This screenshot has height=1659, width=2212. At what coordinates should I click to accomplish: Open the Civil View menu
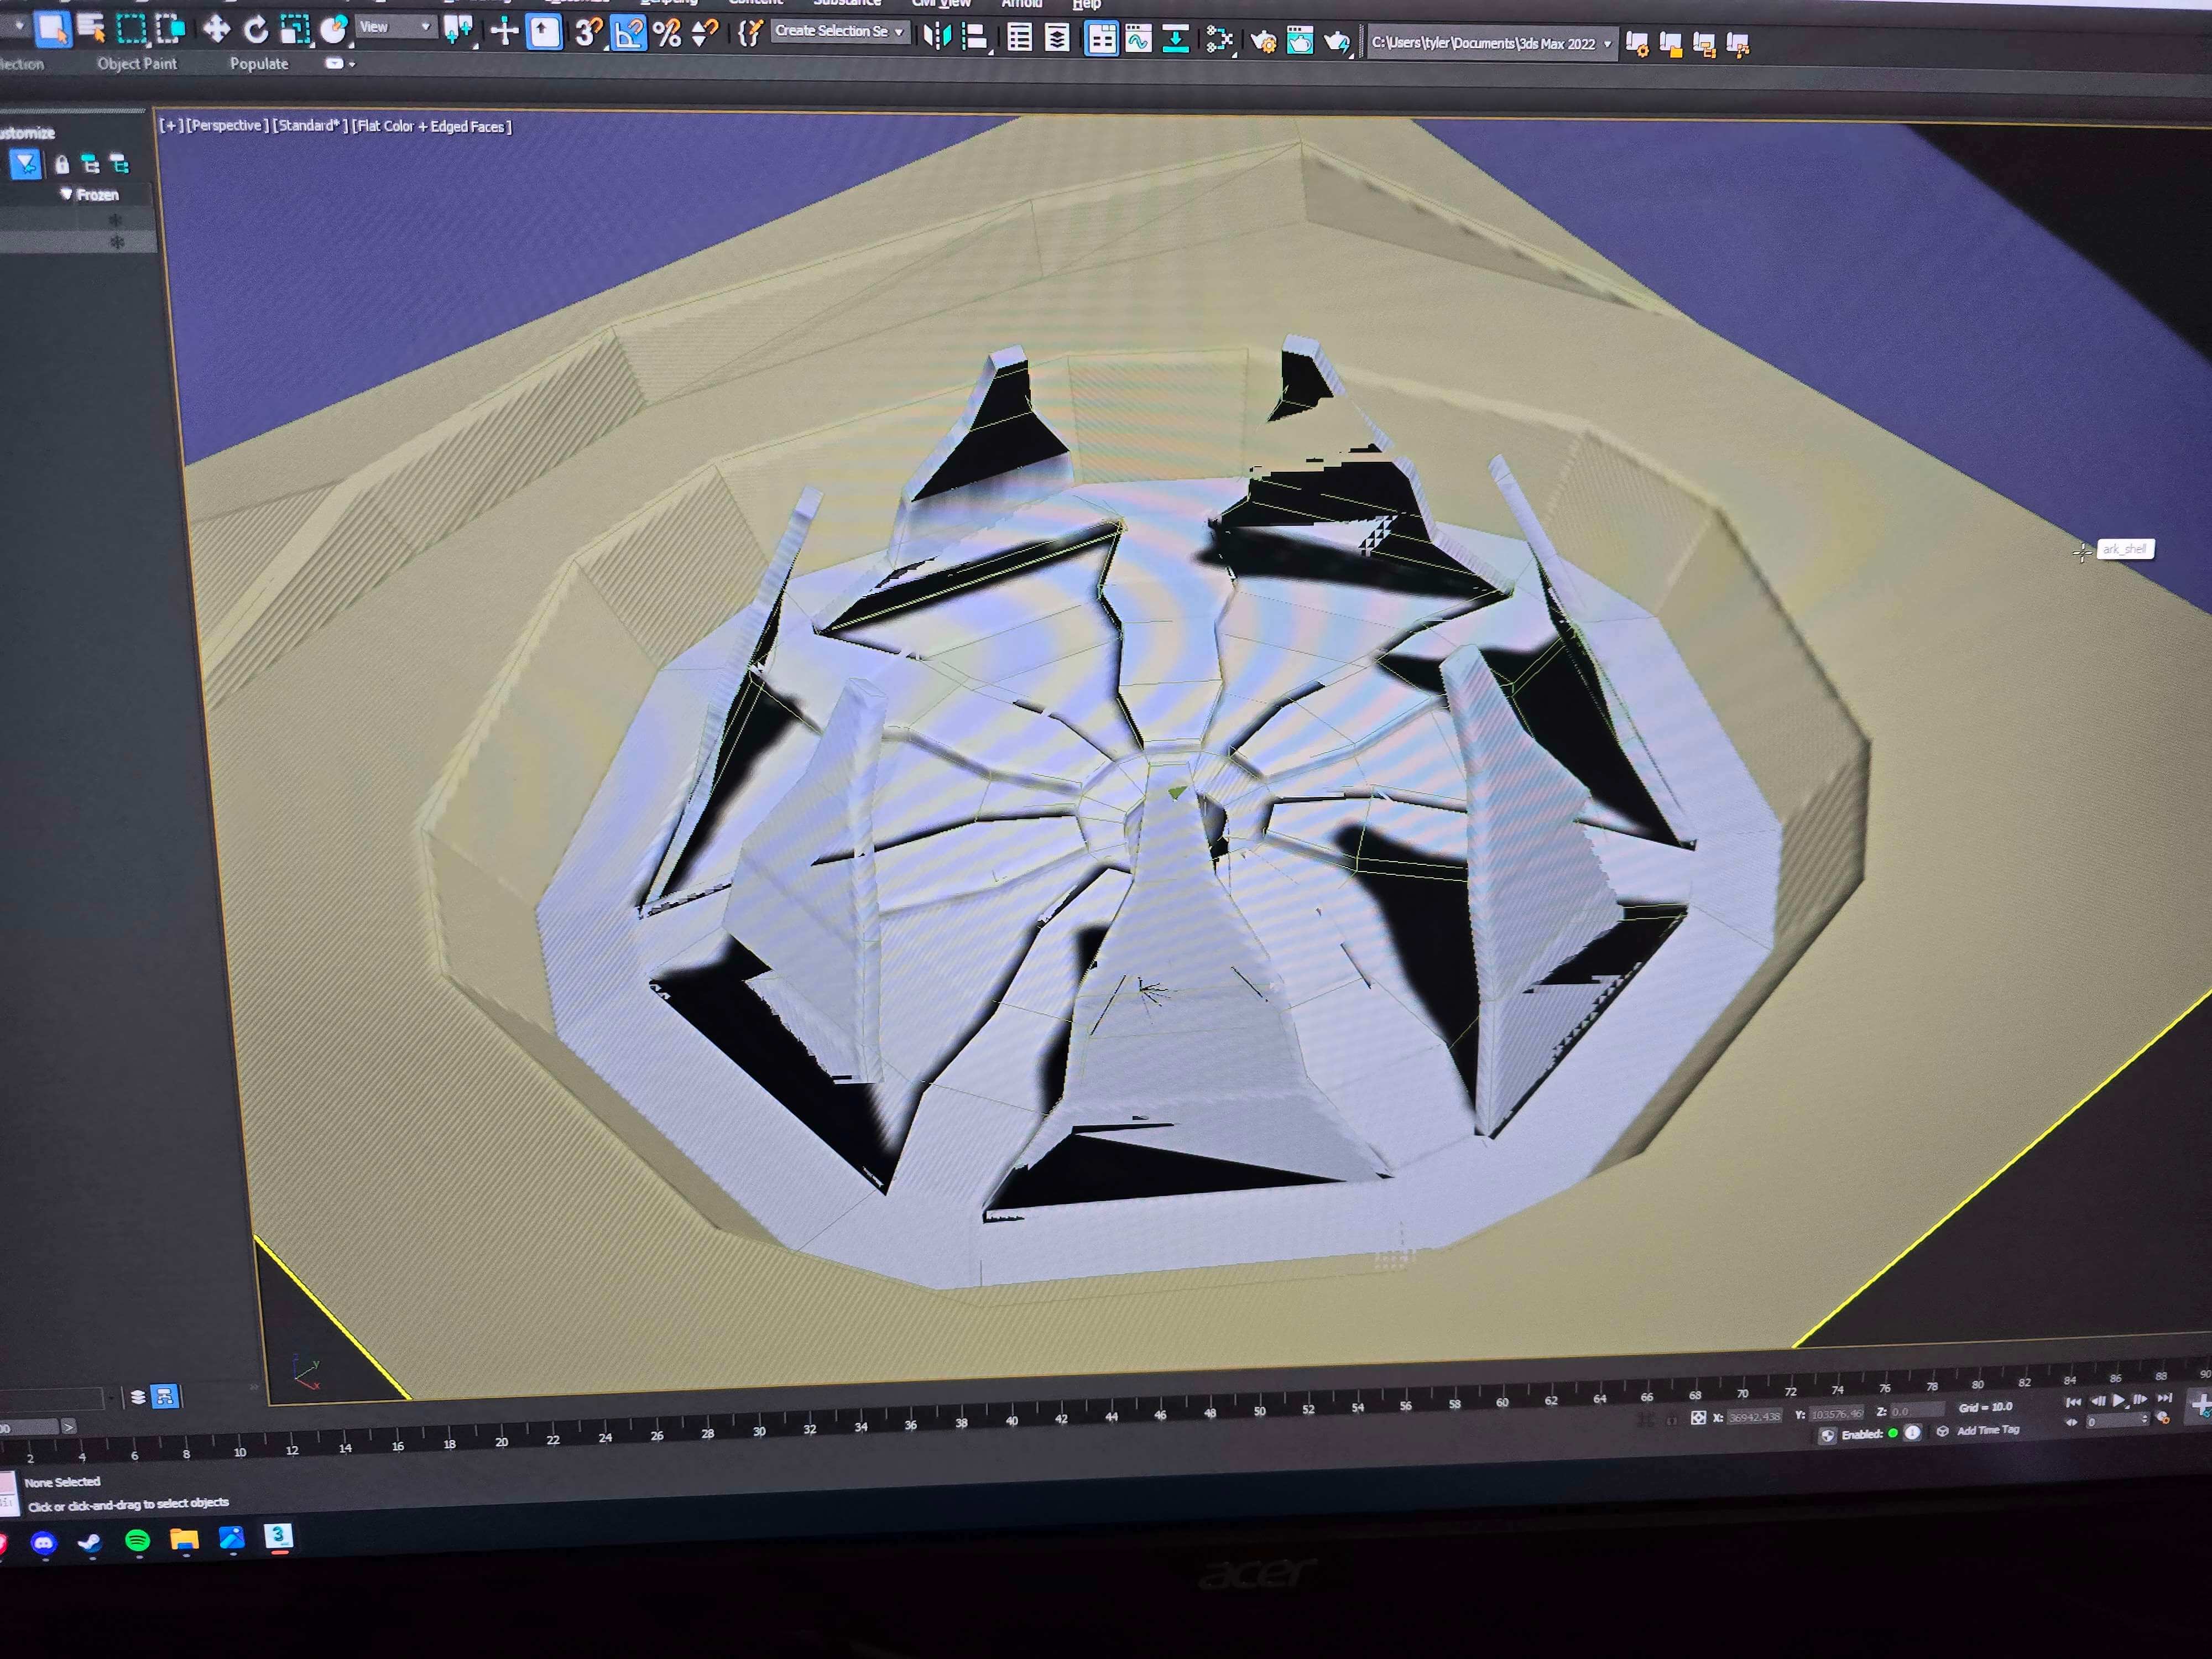(x=941, y=4)
